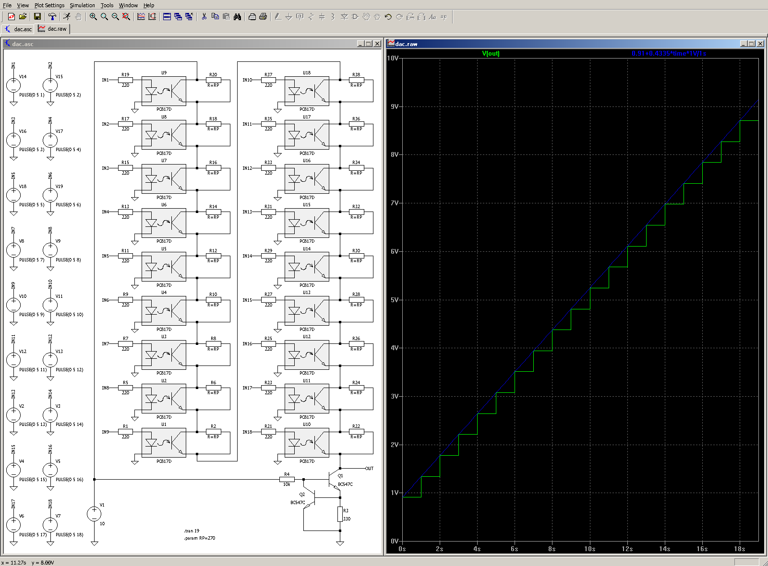
Task: Tile windows with the tile icon
Action: click(167, 17)
